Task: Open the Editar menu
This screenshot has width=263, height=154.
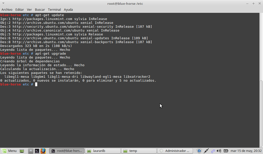Action: (20, 9)
